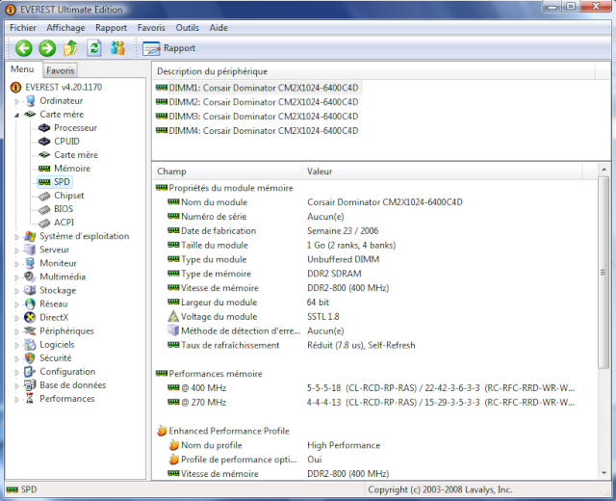Click the Champ column header
The height and width of the screenshot is (501, 616).
click(x=227, y=171)
